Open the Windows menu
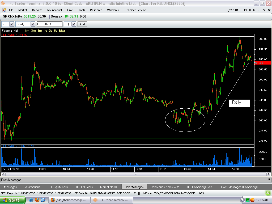Screen dimensions: 272x204 coord(113,10)
